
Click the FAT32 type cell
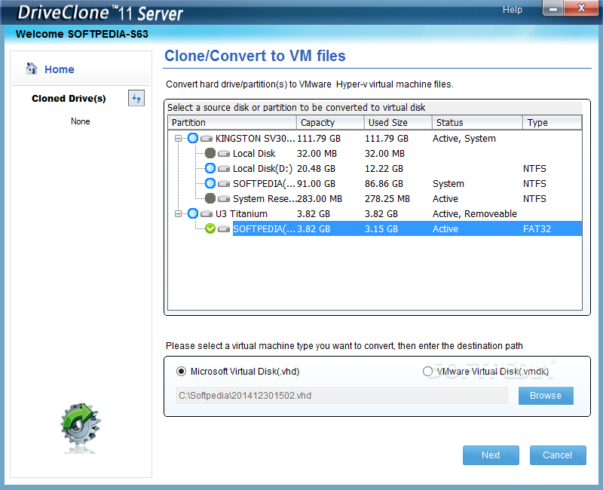coord(537,229)
